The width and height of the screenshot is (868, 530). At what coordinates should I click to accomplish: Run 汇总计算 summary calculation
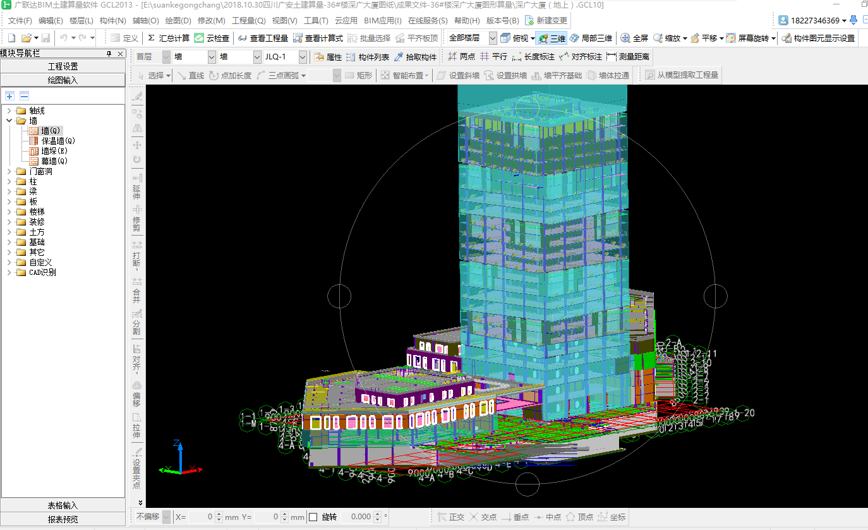point(168,38)
